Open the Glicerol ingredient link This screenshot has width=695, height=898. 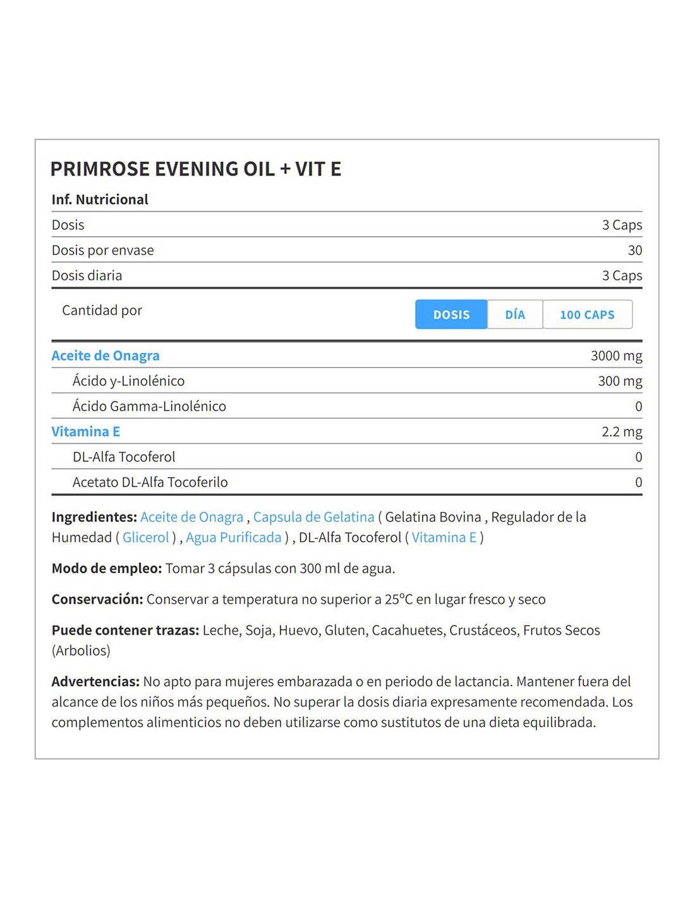[146, 537]
